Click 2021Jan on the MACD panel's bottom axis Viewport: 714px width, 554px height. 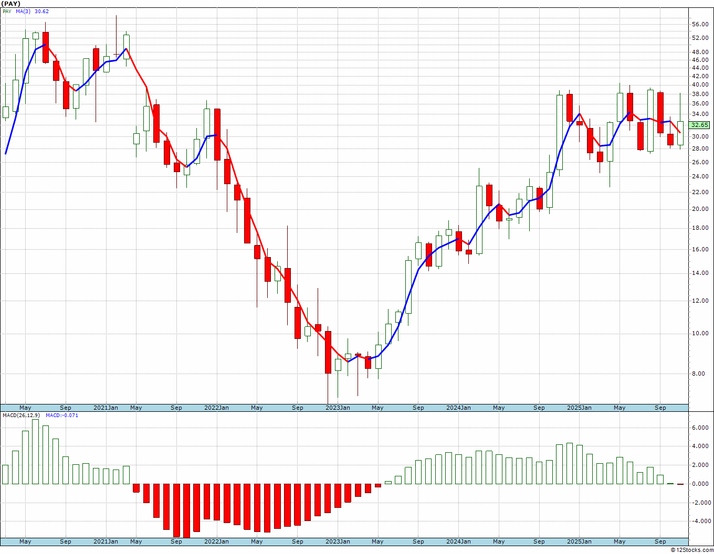(x=106, y=541)
